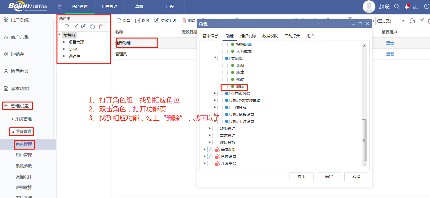Open 用户管理 in the left sidebar
Image resolution: width=430 pixels, height=198 pixels.
point(24,155)
